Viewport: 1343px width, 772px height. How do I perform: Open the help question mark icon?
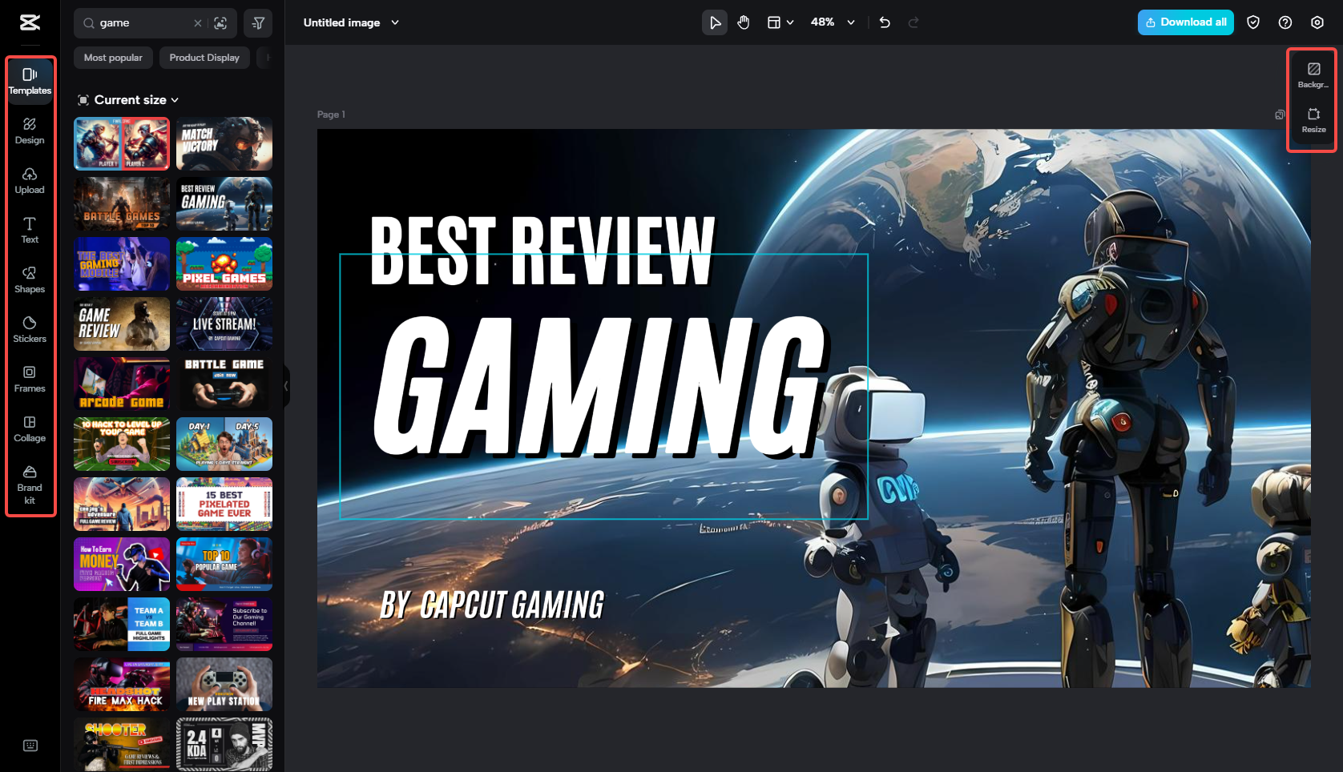1285,22
